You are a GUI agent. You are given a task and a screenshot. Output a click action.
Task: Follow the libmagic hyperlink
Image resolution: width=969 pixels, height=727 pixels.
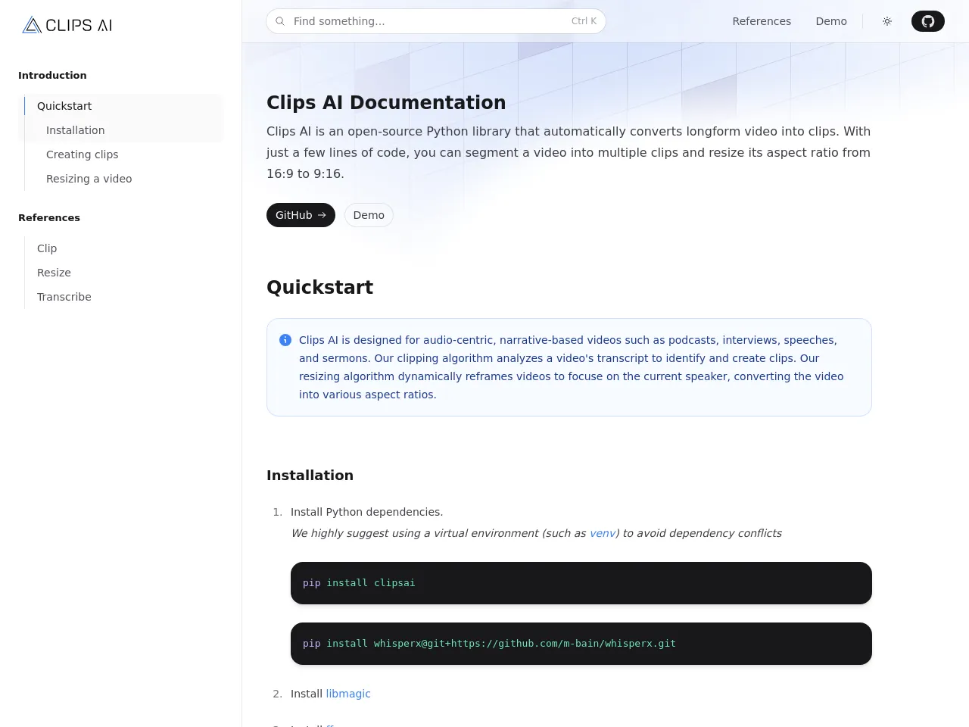(348, 694)
